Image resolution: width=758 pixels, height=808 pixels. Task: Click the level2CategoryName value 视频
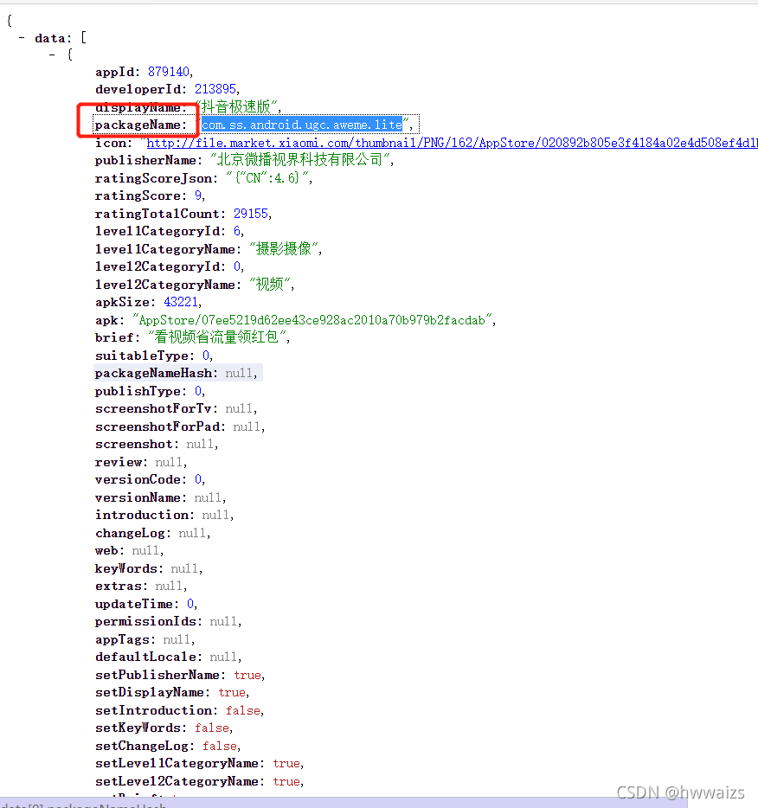click(x=270, y=285)
